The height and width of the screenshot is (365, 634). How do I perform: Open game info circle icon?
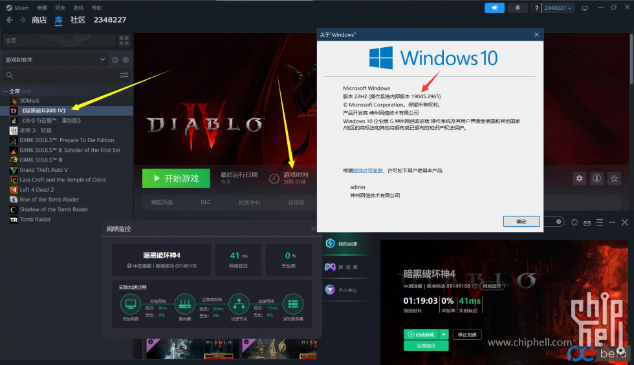[596, 178]
